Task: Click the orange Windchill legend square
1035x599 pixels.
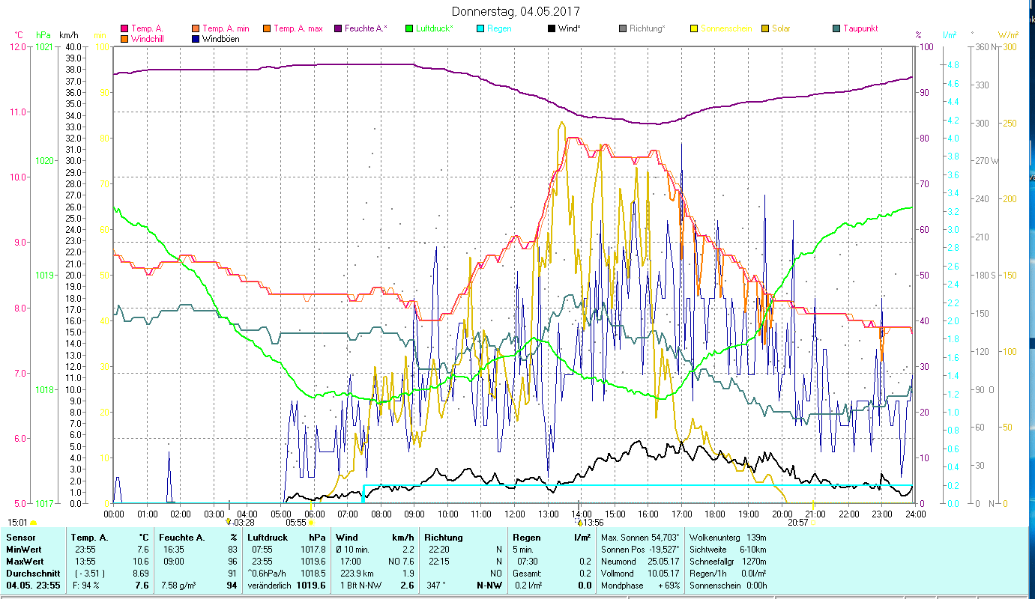Action: click(124, 39)
